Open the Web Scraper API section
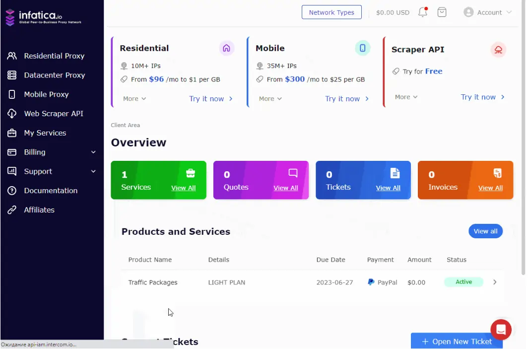 click(x=12, y=113)
